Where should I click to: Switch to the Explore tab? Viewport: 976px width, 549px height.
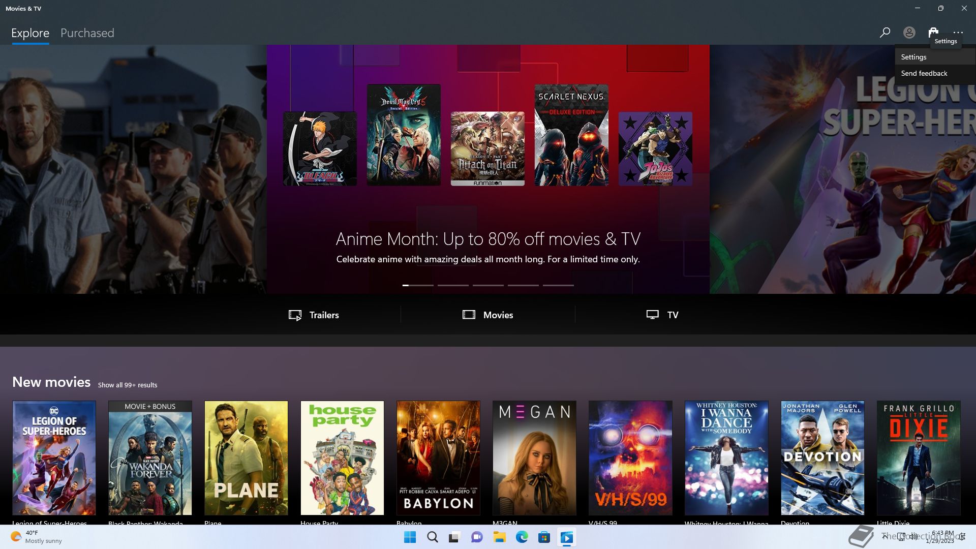30,33
